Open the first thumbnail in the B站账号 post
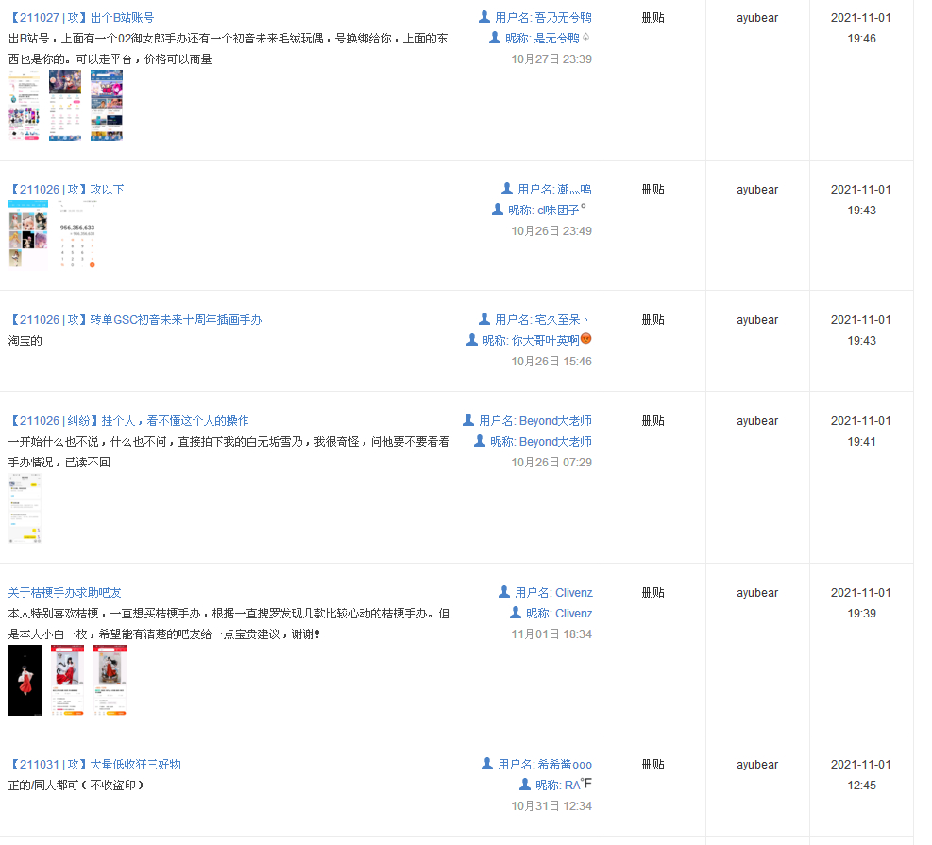Image resolution: width=932 pixels, height=845 pixels. tap(25, 105)
